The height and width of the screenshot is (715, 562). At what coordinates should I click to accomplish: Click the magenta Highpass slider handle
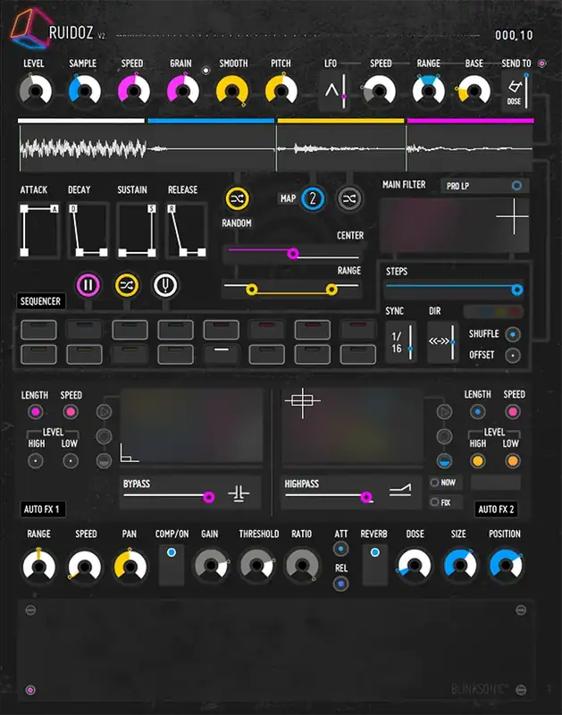[366, 497]
